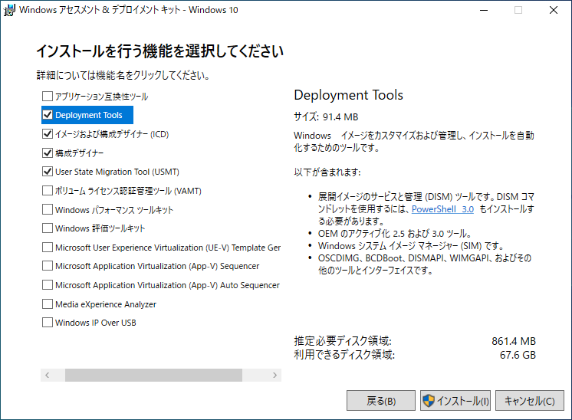Minimize the installer window
572x420 pixels.
[x=484, y=10]
